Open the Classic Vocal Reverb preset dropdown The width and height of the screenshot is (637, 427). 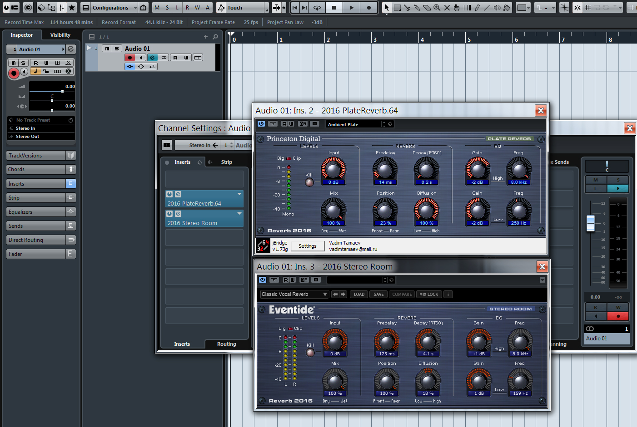coord(294,294)
